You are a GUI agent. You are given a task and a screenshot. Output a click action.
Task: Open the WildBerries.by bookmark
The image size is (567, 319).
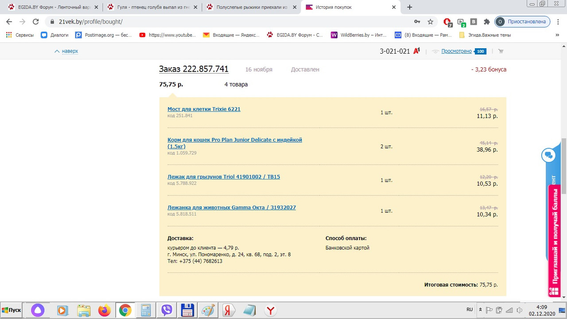pyautogui.click(x=359, y=35)
